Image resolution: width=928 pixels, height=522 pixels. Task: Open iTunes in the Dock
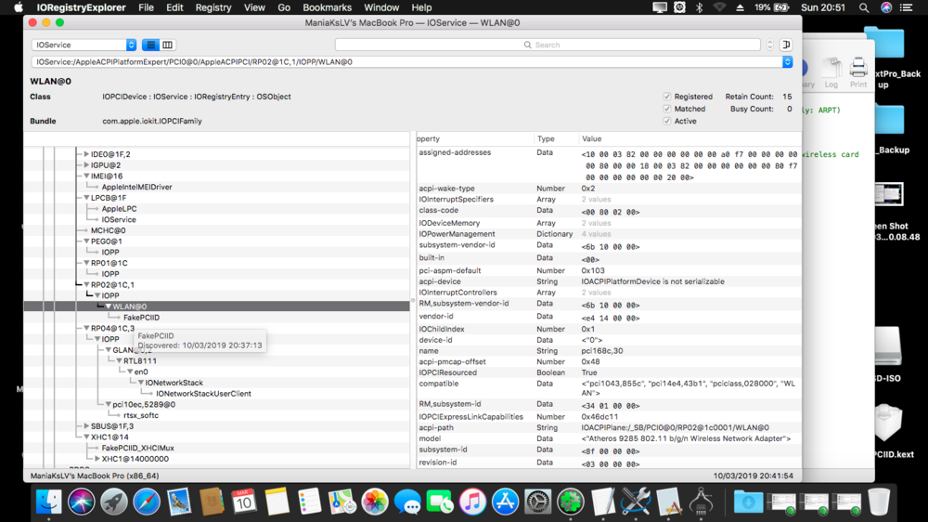click(x=472, y=502)
